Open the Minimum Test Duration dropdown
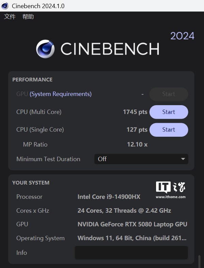The height and width of the screenshot is (268, 204). click(141, 159)
